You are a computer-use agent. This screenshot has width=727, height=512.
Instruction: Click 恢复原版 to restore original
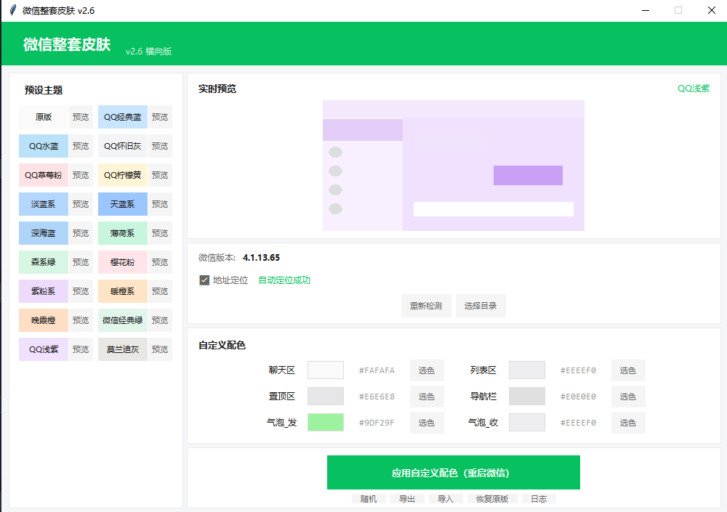[492, 499]
